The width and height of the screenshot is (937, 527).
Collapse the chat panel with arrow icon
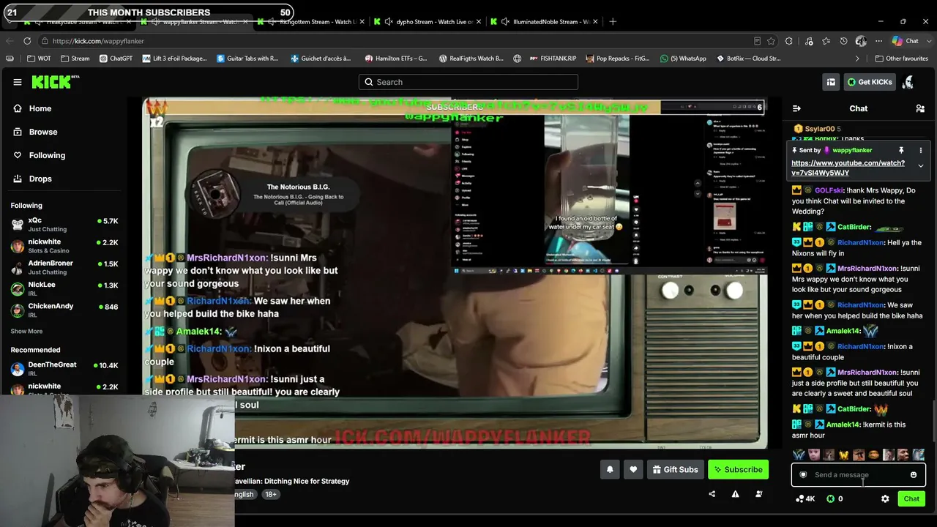796,108
